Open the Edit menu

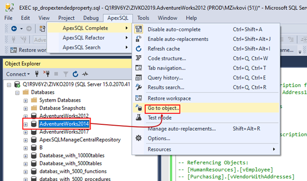click(25, 18)
